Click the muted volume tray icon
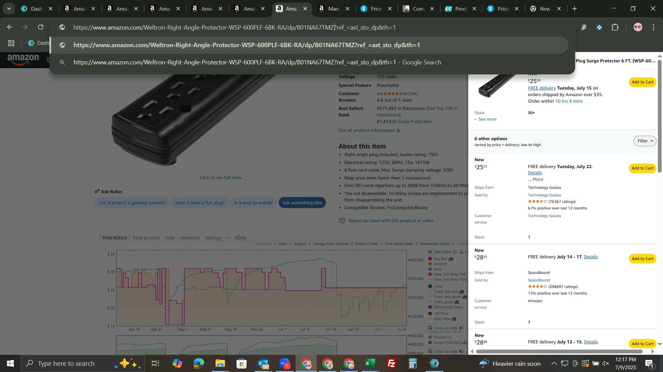The image size is (663, 372). [606, 363]
